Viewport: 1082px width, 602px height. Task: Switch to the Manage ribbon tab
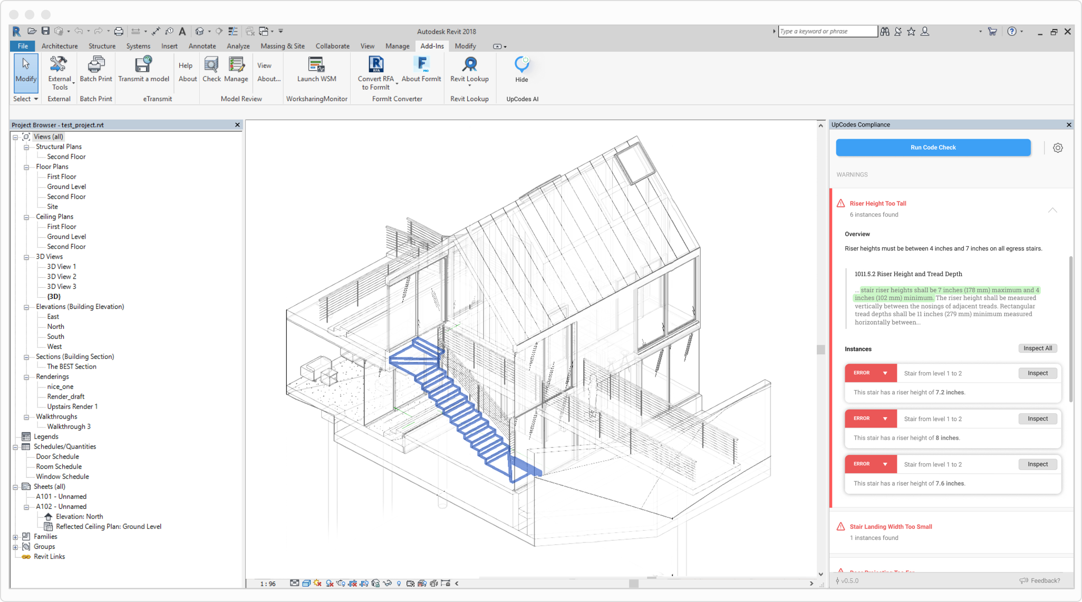point(397,46)
